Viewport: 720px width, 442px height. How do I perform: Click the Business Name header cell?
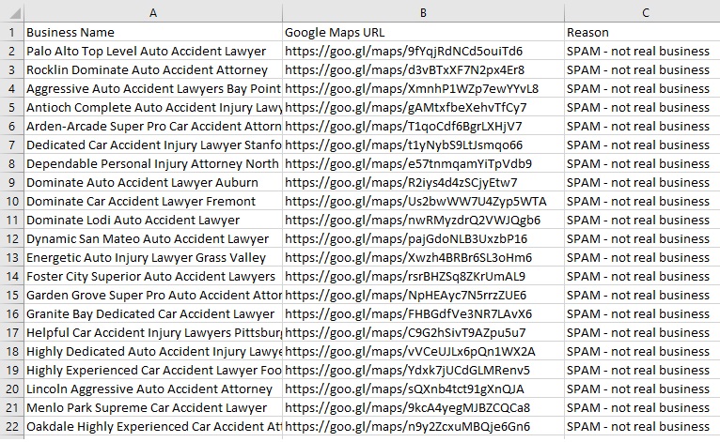click(x=153, y=32)
